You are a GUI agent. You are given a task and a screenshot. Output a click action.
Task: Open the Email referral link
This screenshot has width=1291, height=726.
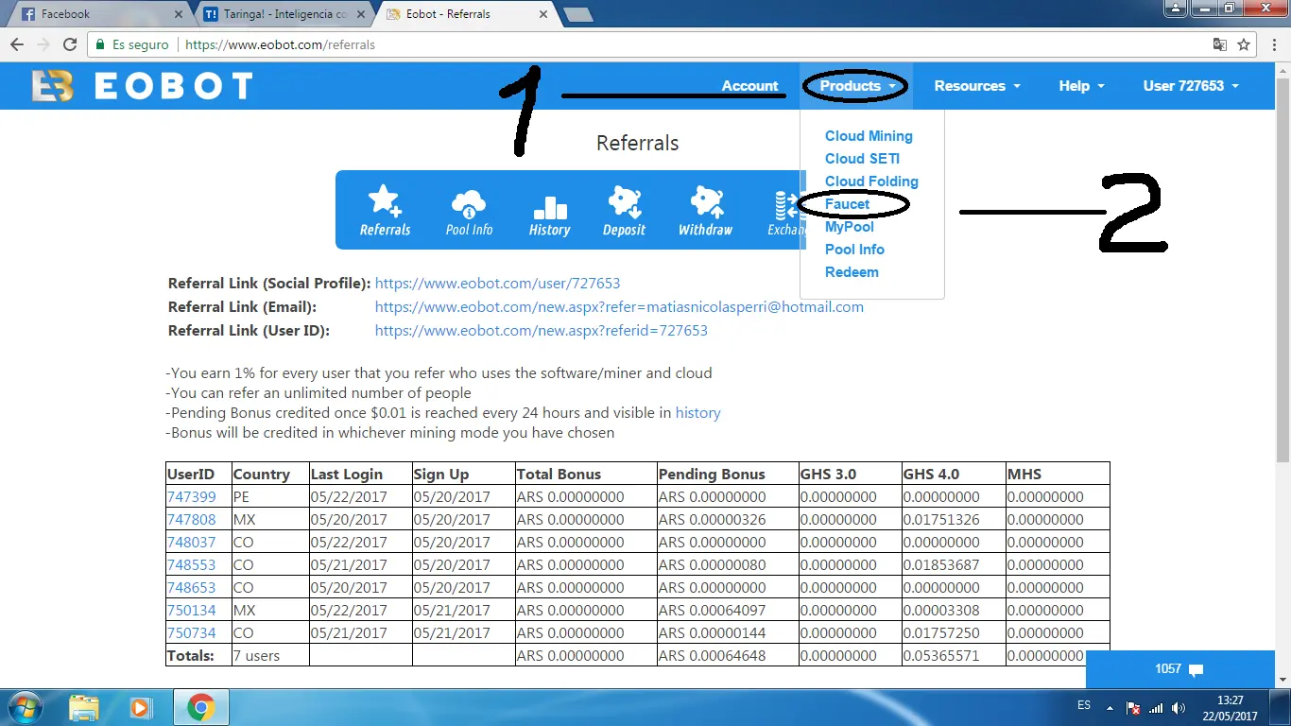pos(619,307)
